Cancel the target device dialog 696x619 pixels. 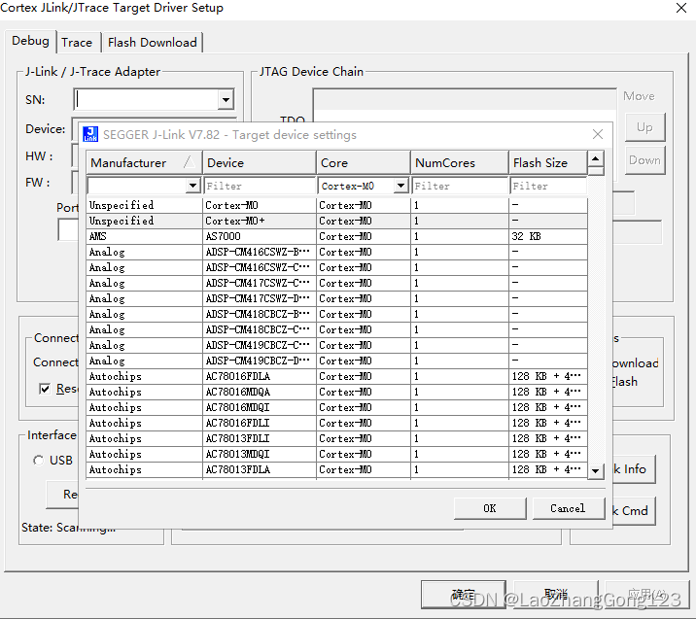[568, 508]
